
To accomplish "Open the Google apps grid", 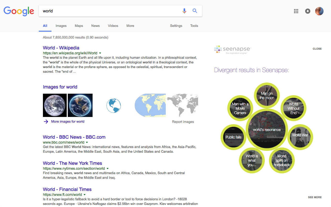I will tap(296, 11).
